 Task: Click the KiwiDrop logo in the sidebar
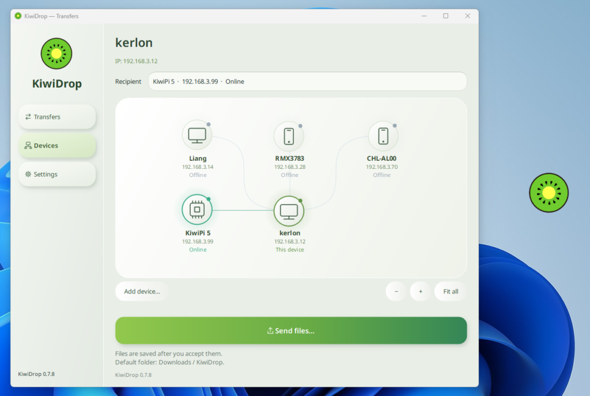[x=56, y=54]
